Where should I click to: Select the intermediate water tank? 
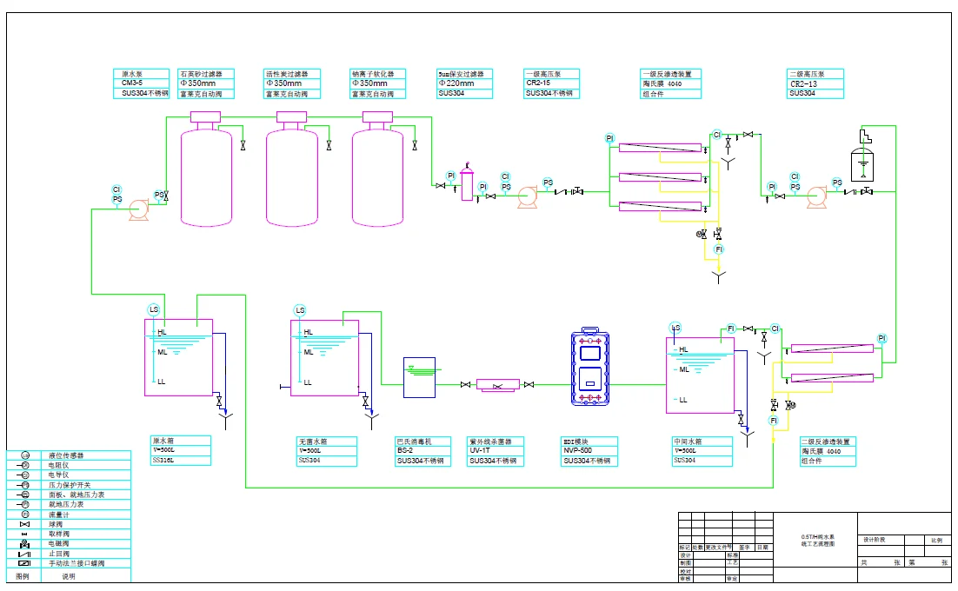click(700, 375)
